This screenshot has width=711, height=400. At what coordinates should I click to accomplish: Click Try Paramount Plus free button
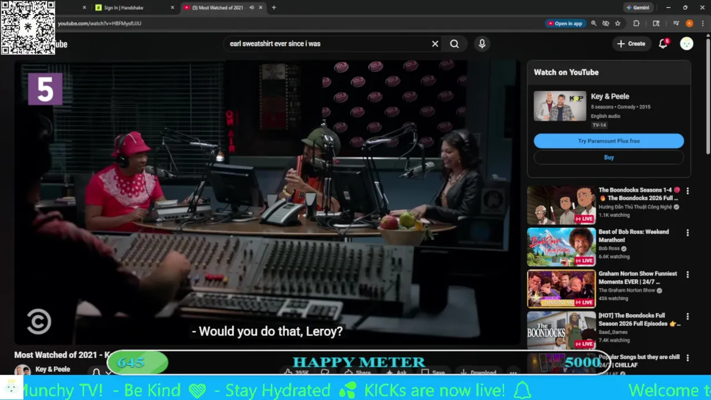point(609,141)
